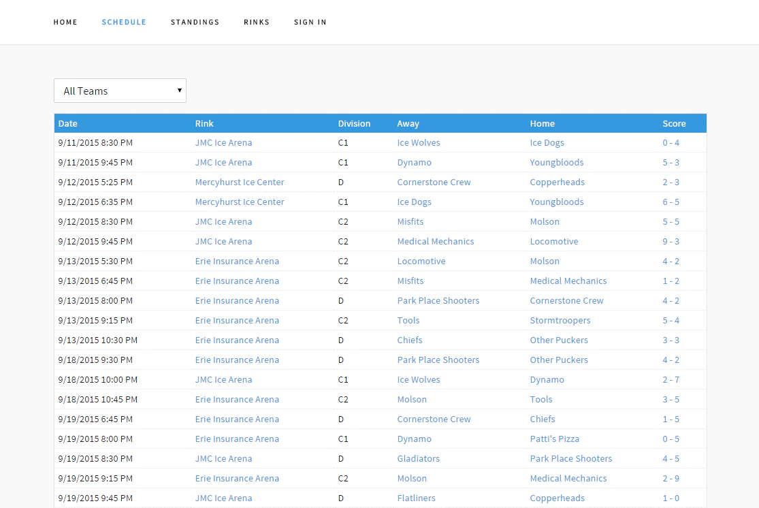
Task: Click Medical Mechanics in the 9/12/2015 9:45 PM row
Action: coord(436,241)
